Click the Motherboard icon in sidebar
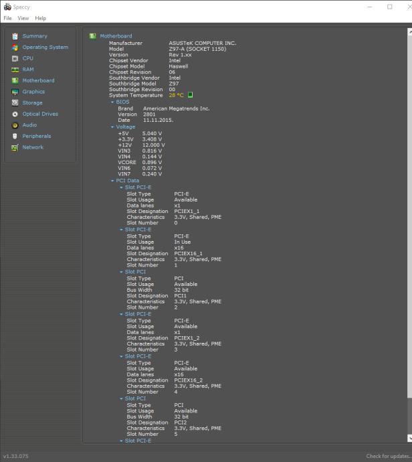The height and width of the screenshot is (462, 412). [x=15, y=81]
